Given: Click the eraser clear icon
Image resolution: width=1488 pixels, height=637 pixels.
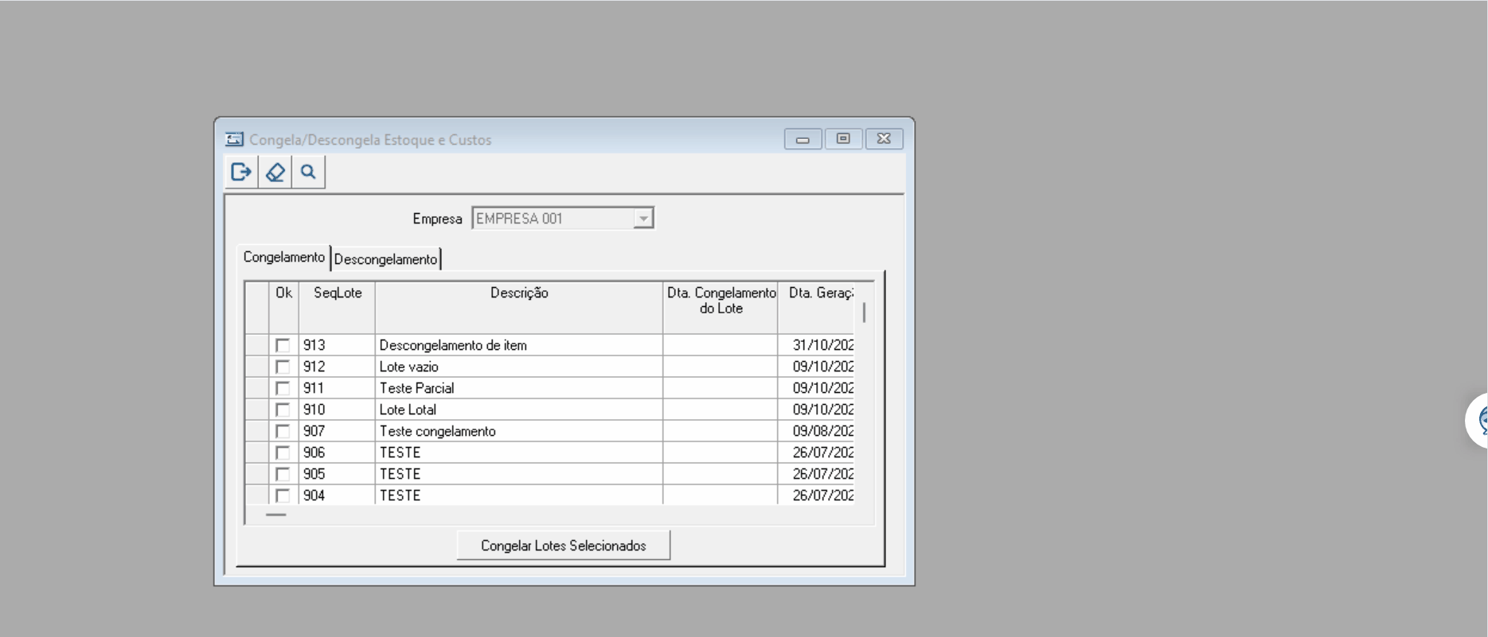Looking at the screenshot, I should [x=275, y=172].
